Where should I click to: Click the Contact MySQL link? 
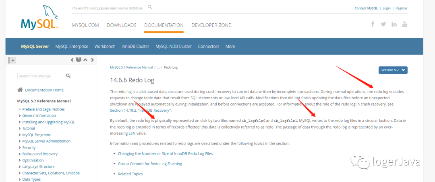coord(366,8)
